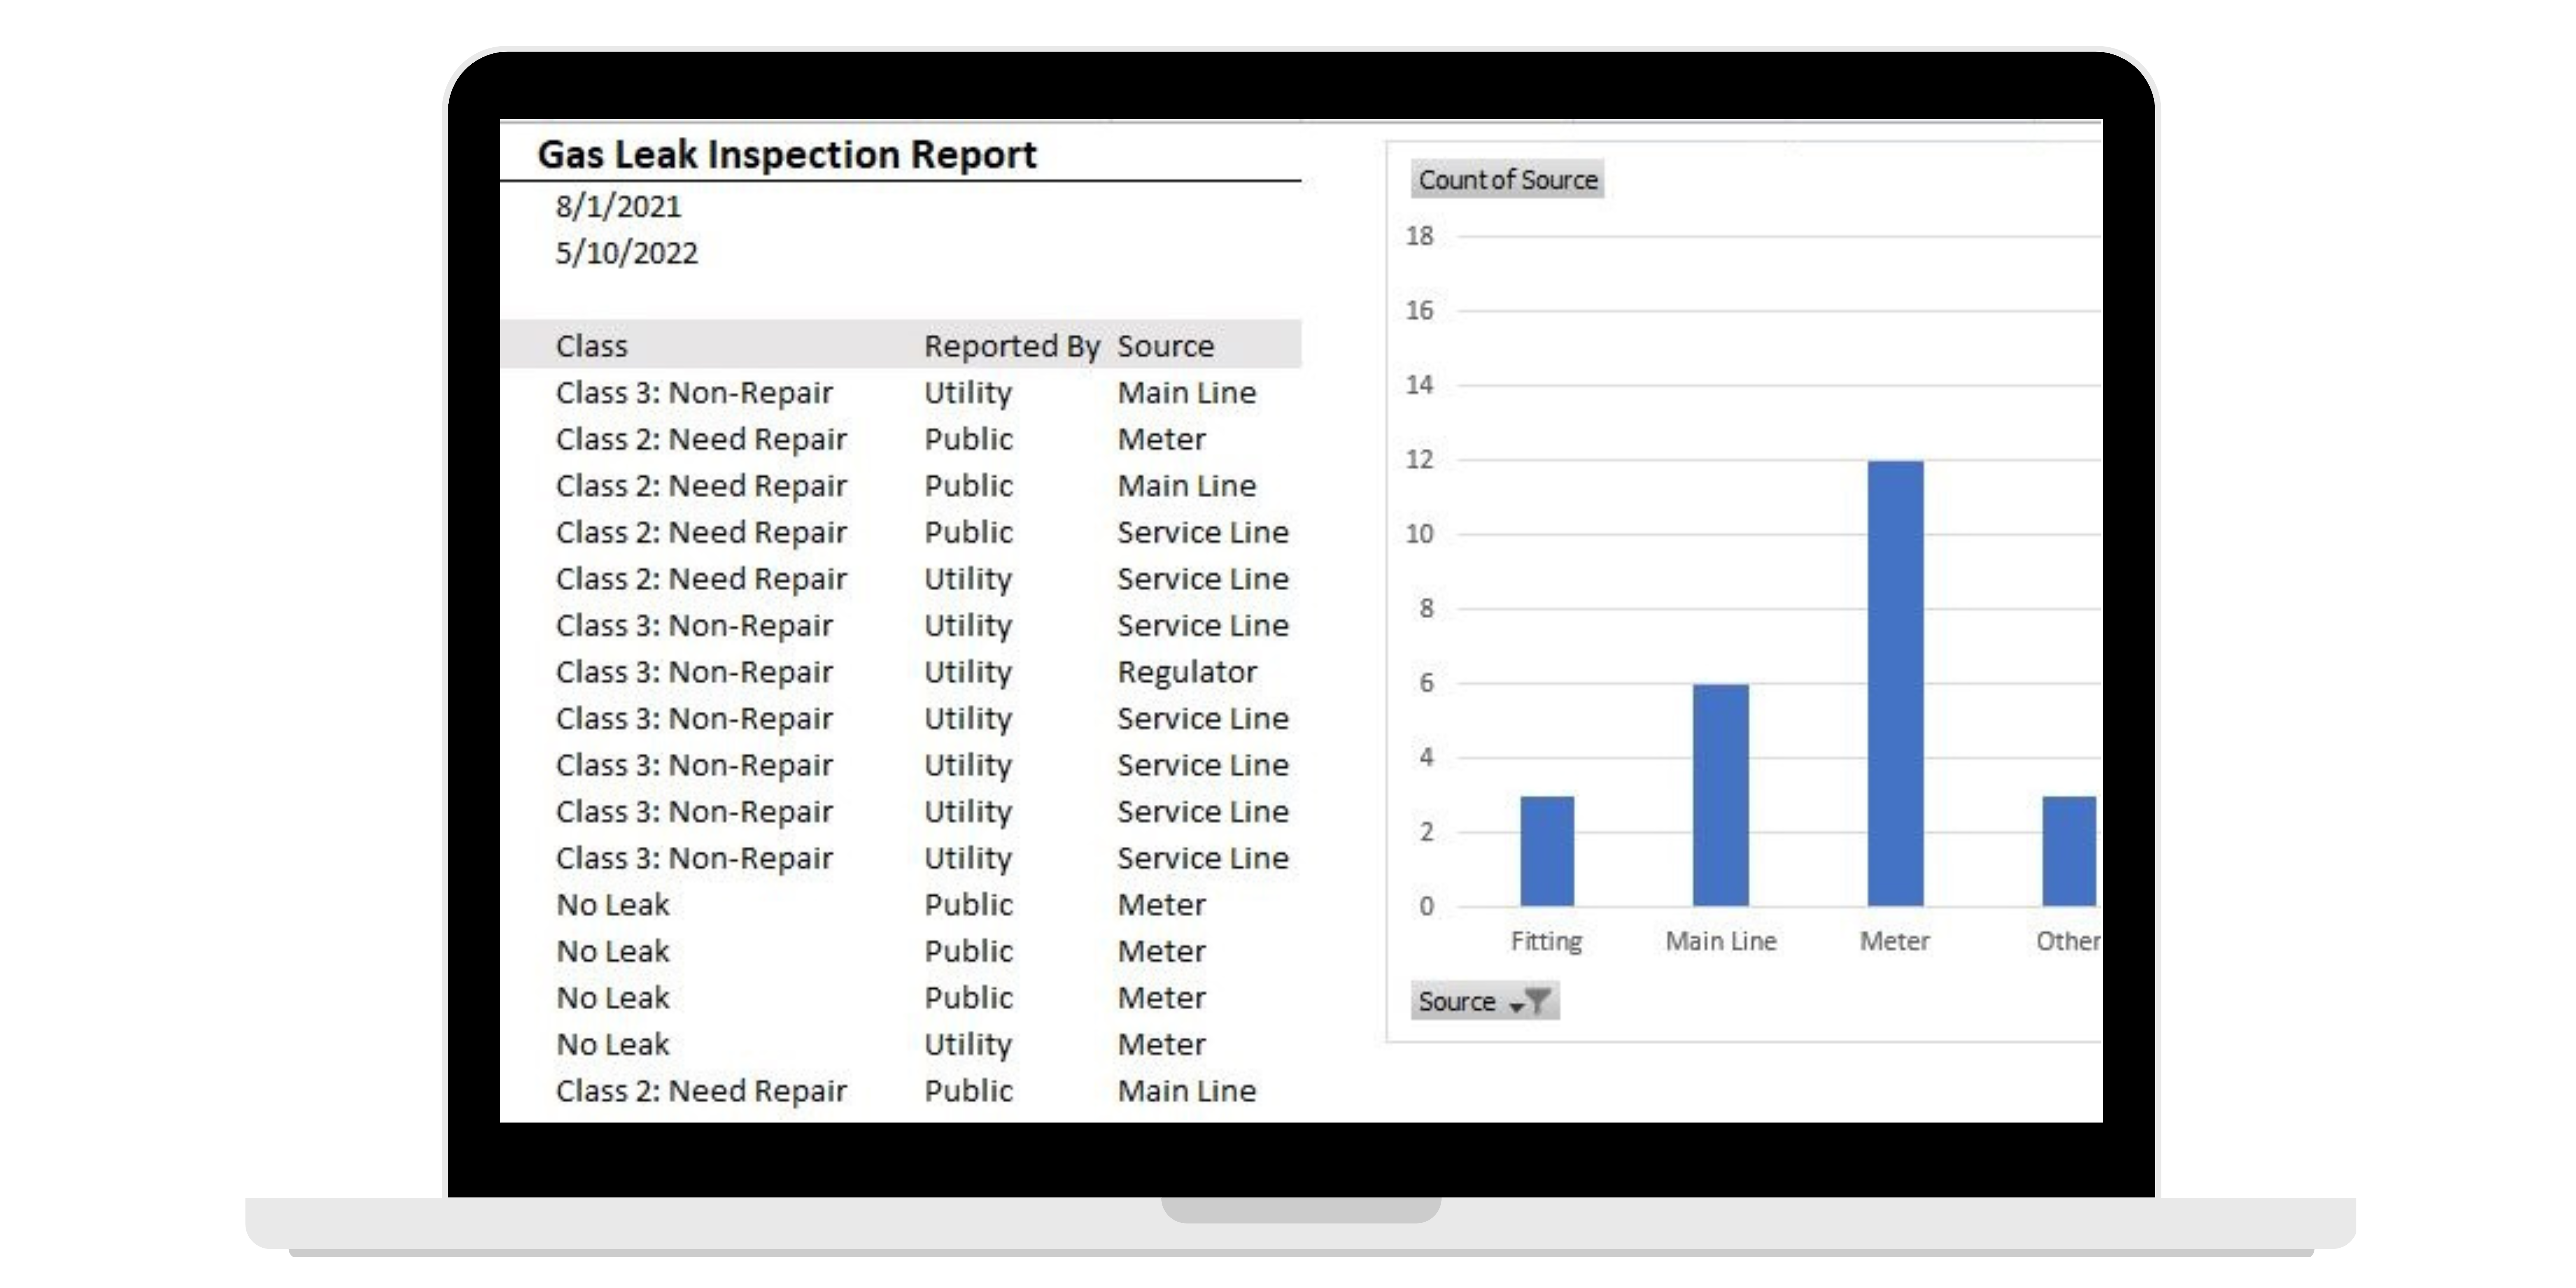The image size is (2576, 1288).
Task: Click the 12 value on the chart axis
Action: [x=1419, y=459]
